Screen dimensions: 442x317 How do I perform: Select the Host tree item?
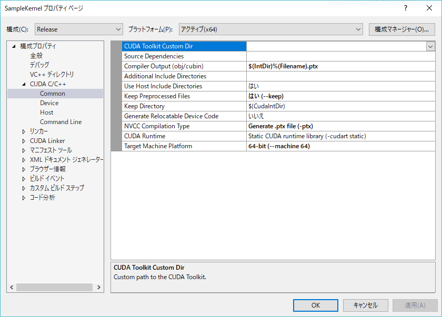click(x=46, y=113)
